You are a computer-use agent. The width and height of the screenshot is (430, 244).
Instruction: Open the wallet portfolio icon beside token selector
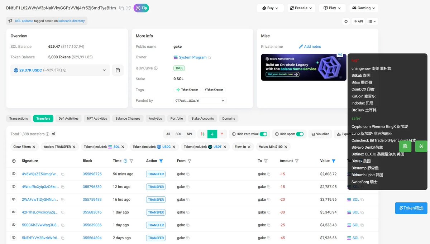(x=118, y=70)
